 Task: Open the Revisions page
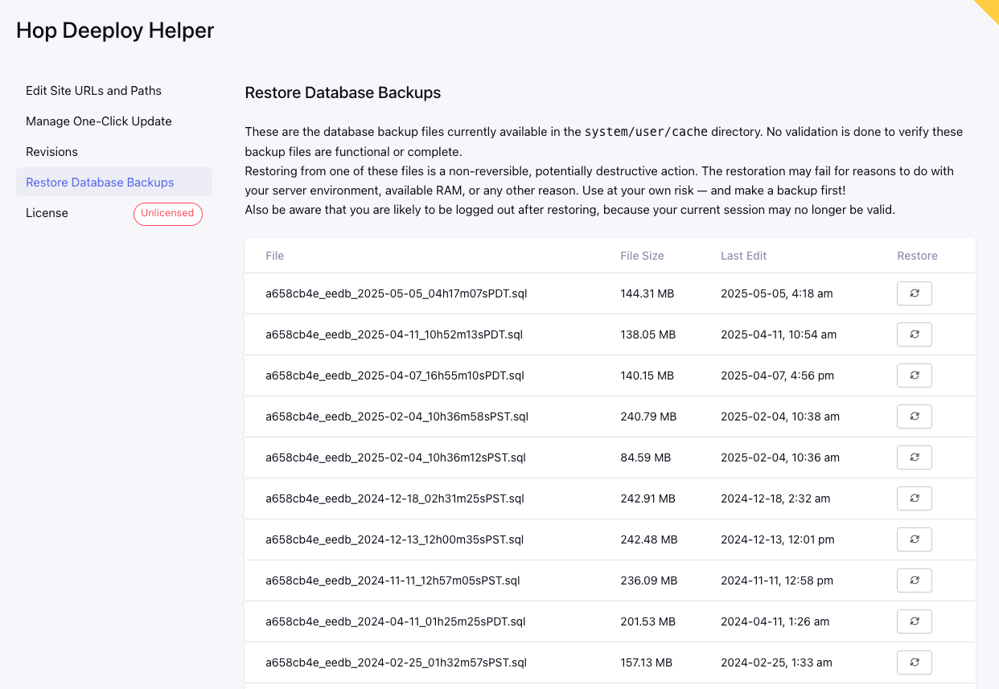(x=51, y=152)
